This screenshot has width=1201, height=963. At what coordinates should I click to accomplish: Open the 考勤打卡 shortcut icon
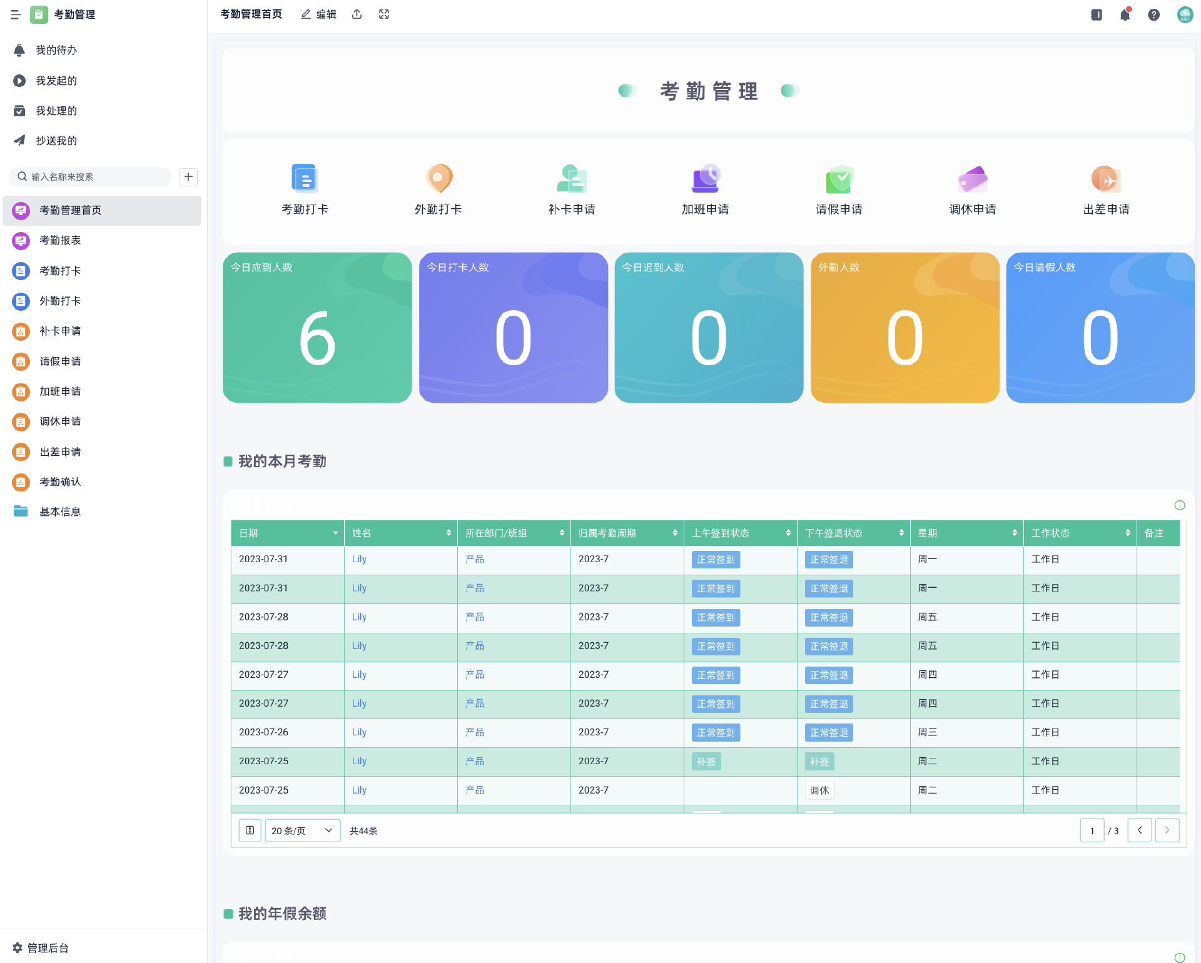(x=305, y=179)
